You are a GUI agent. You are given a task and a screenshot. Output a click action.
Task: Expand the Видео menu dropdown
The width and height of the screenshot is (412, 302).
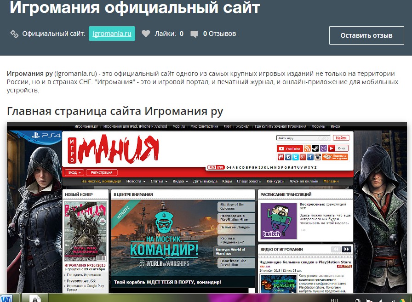tap(180, 181)
